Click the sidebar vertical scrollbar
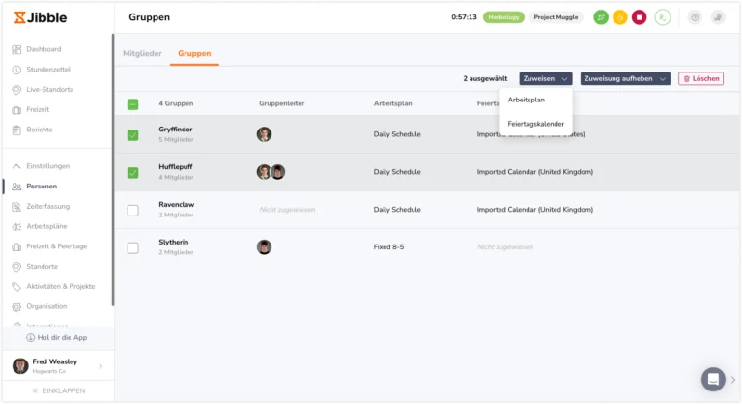The image size is (742, 404). point(113,169)
